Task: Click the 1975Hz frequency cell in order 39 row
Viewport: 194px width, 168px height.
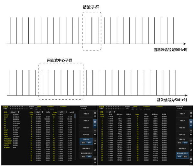Action: (120, 160)
